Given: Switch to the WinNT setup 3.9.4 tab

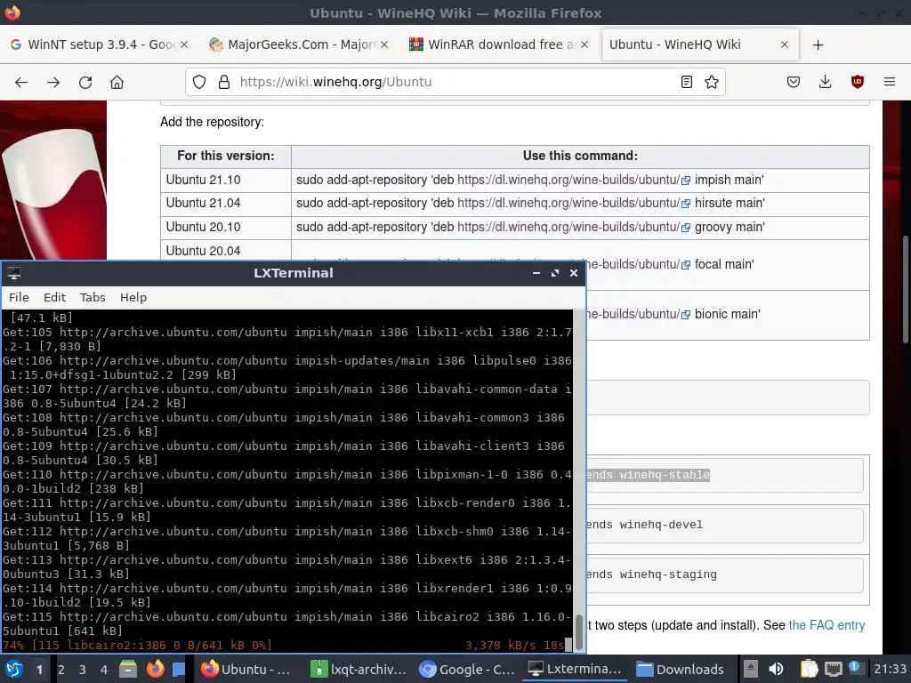Looking at the screenshot, I should pos(99,44).
